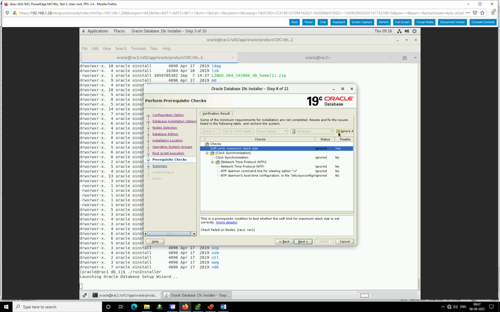This screenshot has height=312, width=500.
Task: Toggle the Ignore All checkbox
Action: [338, 131]
